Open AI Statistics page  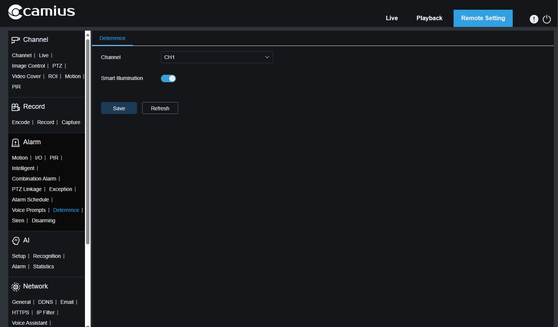click(43, 266)
